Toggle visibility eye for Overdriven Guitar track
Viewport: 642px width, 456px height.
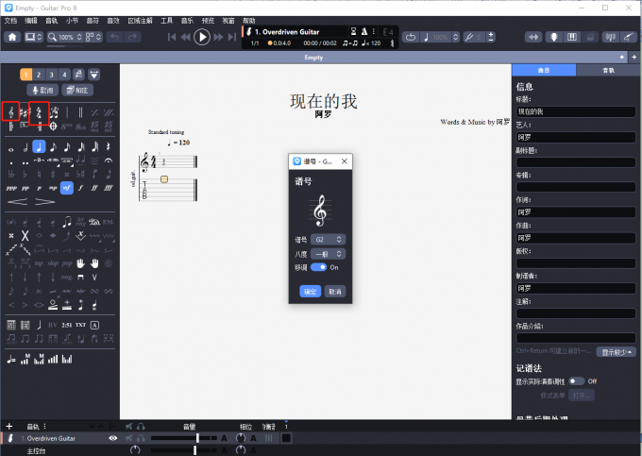113,438
